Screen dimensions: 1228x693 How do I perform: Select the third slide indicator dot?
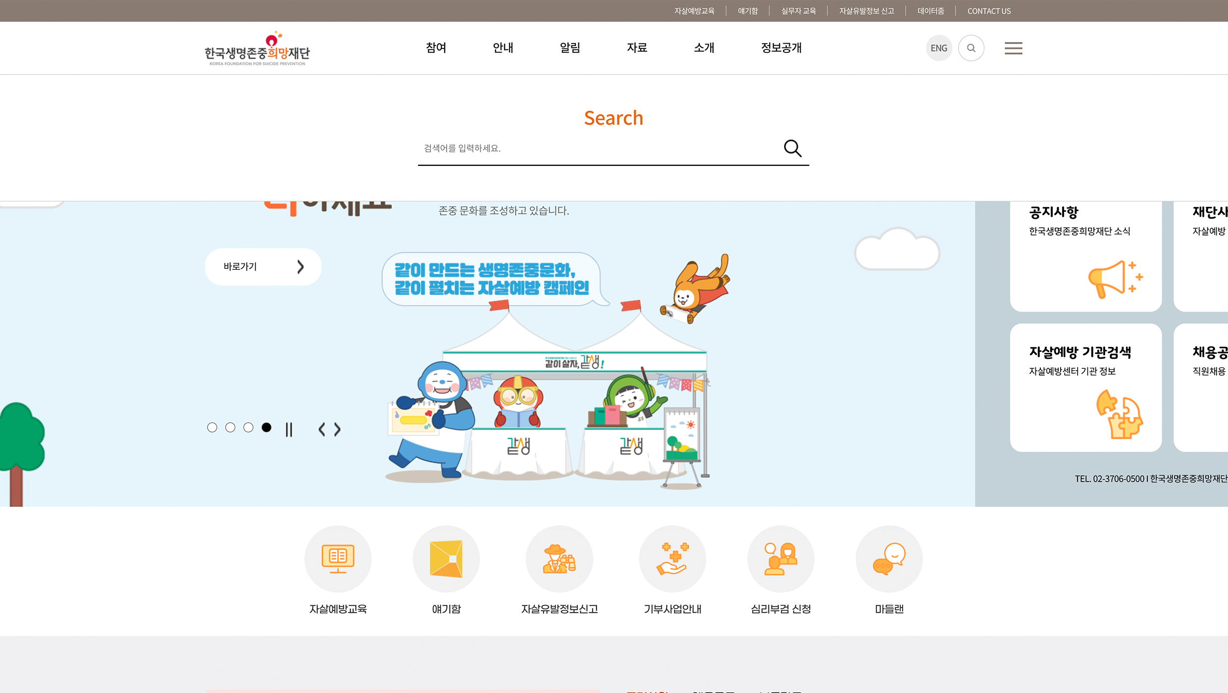point(249,427)
